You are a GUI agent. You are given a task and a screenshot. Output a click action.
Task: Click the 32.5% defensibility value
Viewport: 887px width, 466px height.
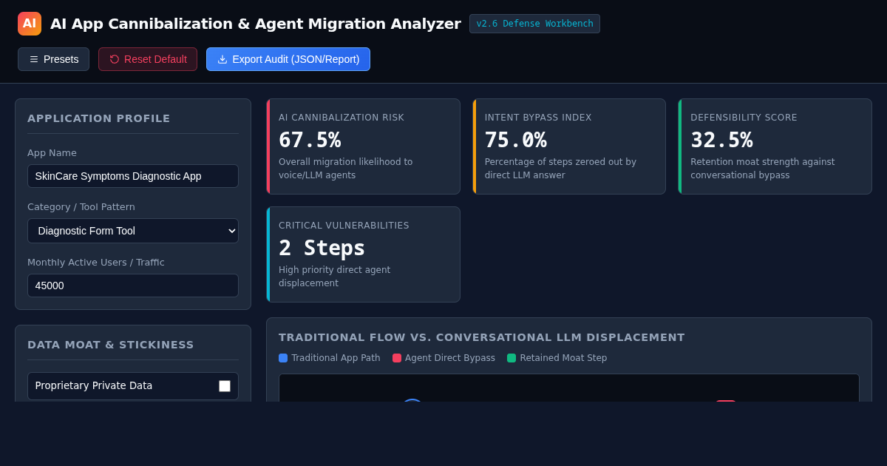click(x=721, y=140)
